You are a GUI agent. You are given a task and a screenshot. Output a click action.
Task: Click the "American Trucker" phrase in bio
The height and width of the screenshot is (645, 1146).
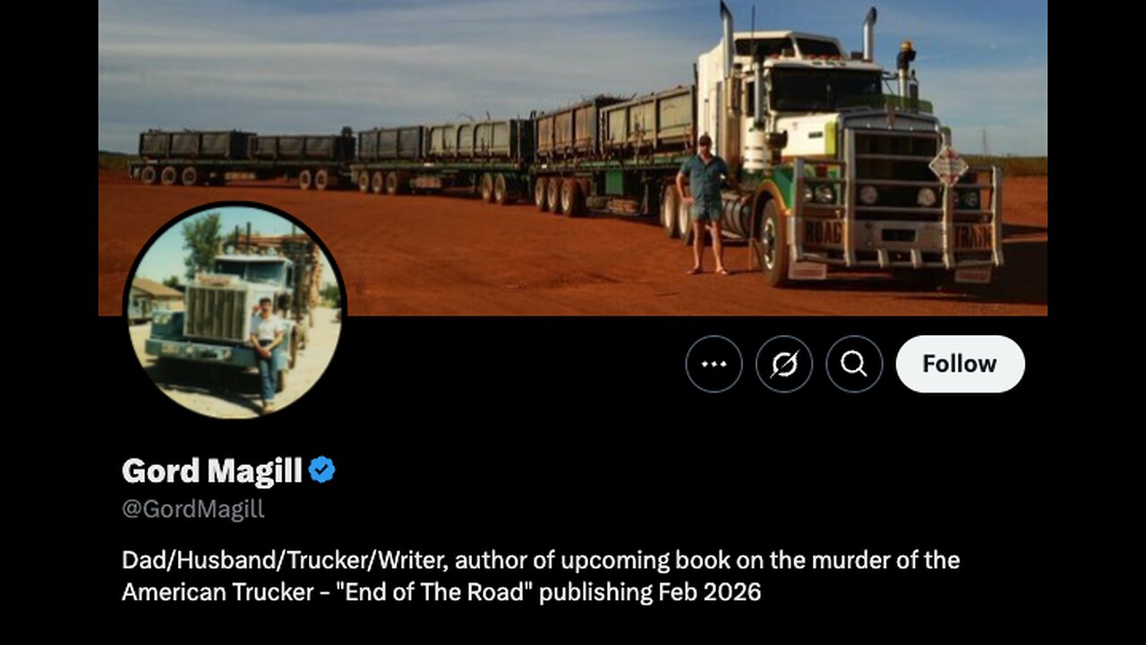(211, 592)
